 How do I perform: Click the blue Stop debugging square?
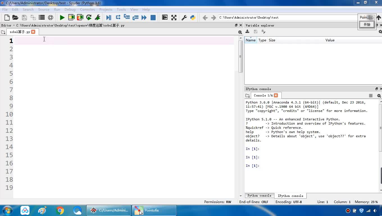[x=153, y=18]
